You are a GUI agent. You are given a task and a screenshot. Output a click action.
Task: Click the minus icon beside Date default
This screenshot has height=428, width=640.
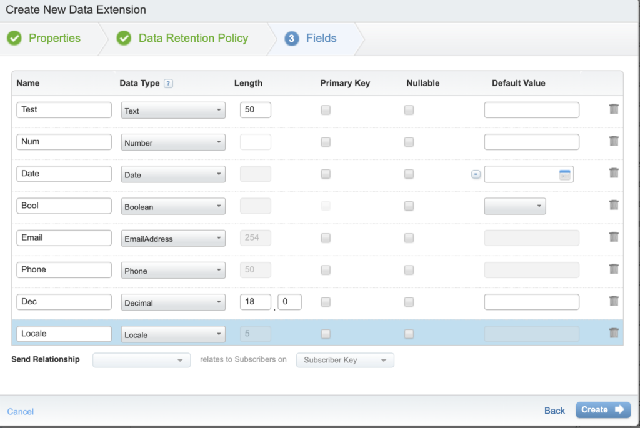coord(476,174)
